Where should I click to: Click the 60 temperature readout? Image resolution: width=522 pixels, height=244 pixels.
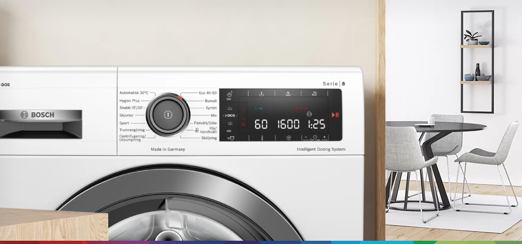[x=261, y=124]
